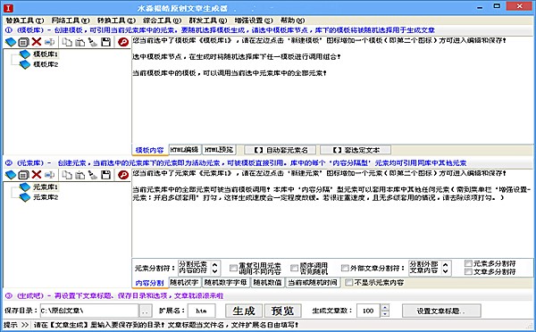536x332 pixels.
Task: Select the 元素库1 tree node
Action: (46, 187)
